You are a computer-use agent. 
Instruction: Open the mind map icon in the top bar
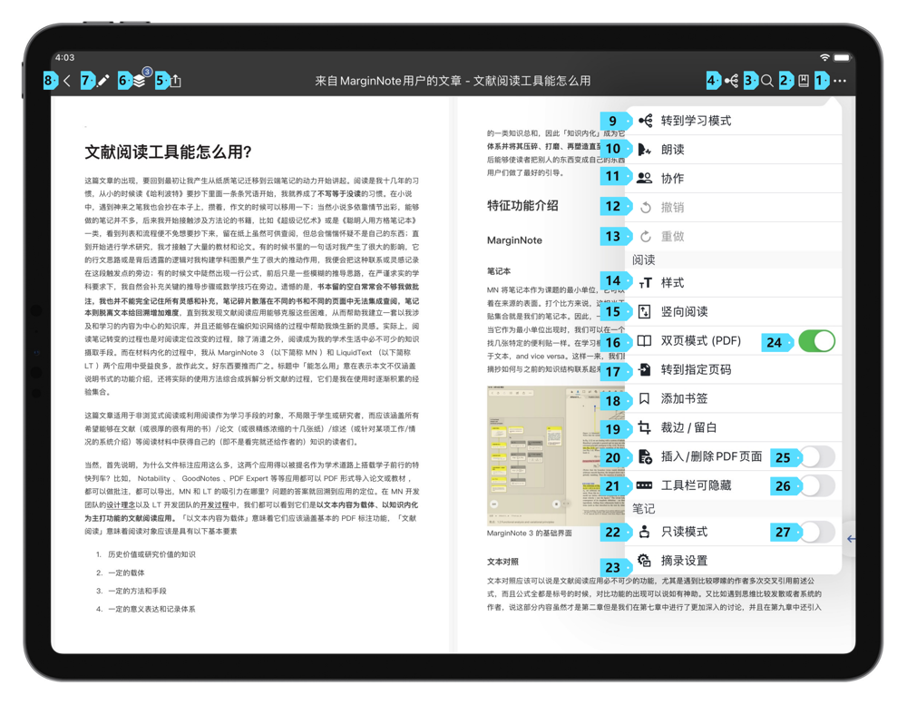coord(731,81)
